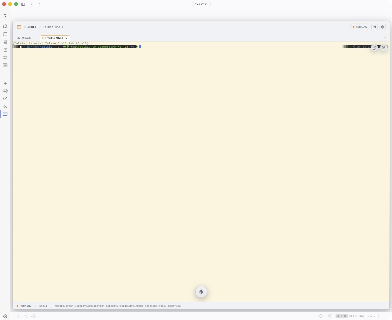The image size is (392, 320).
Task: Click the CONSOLE breadcrumb label
Action: (30, 27)
